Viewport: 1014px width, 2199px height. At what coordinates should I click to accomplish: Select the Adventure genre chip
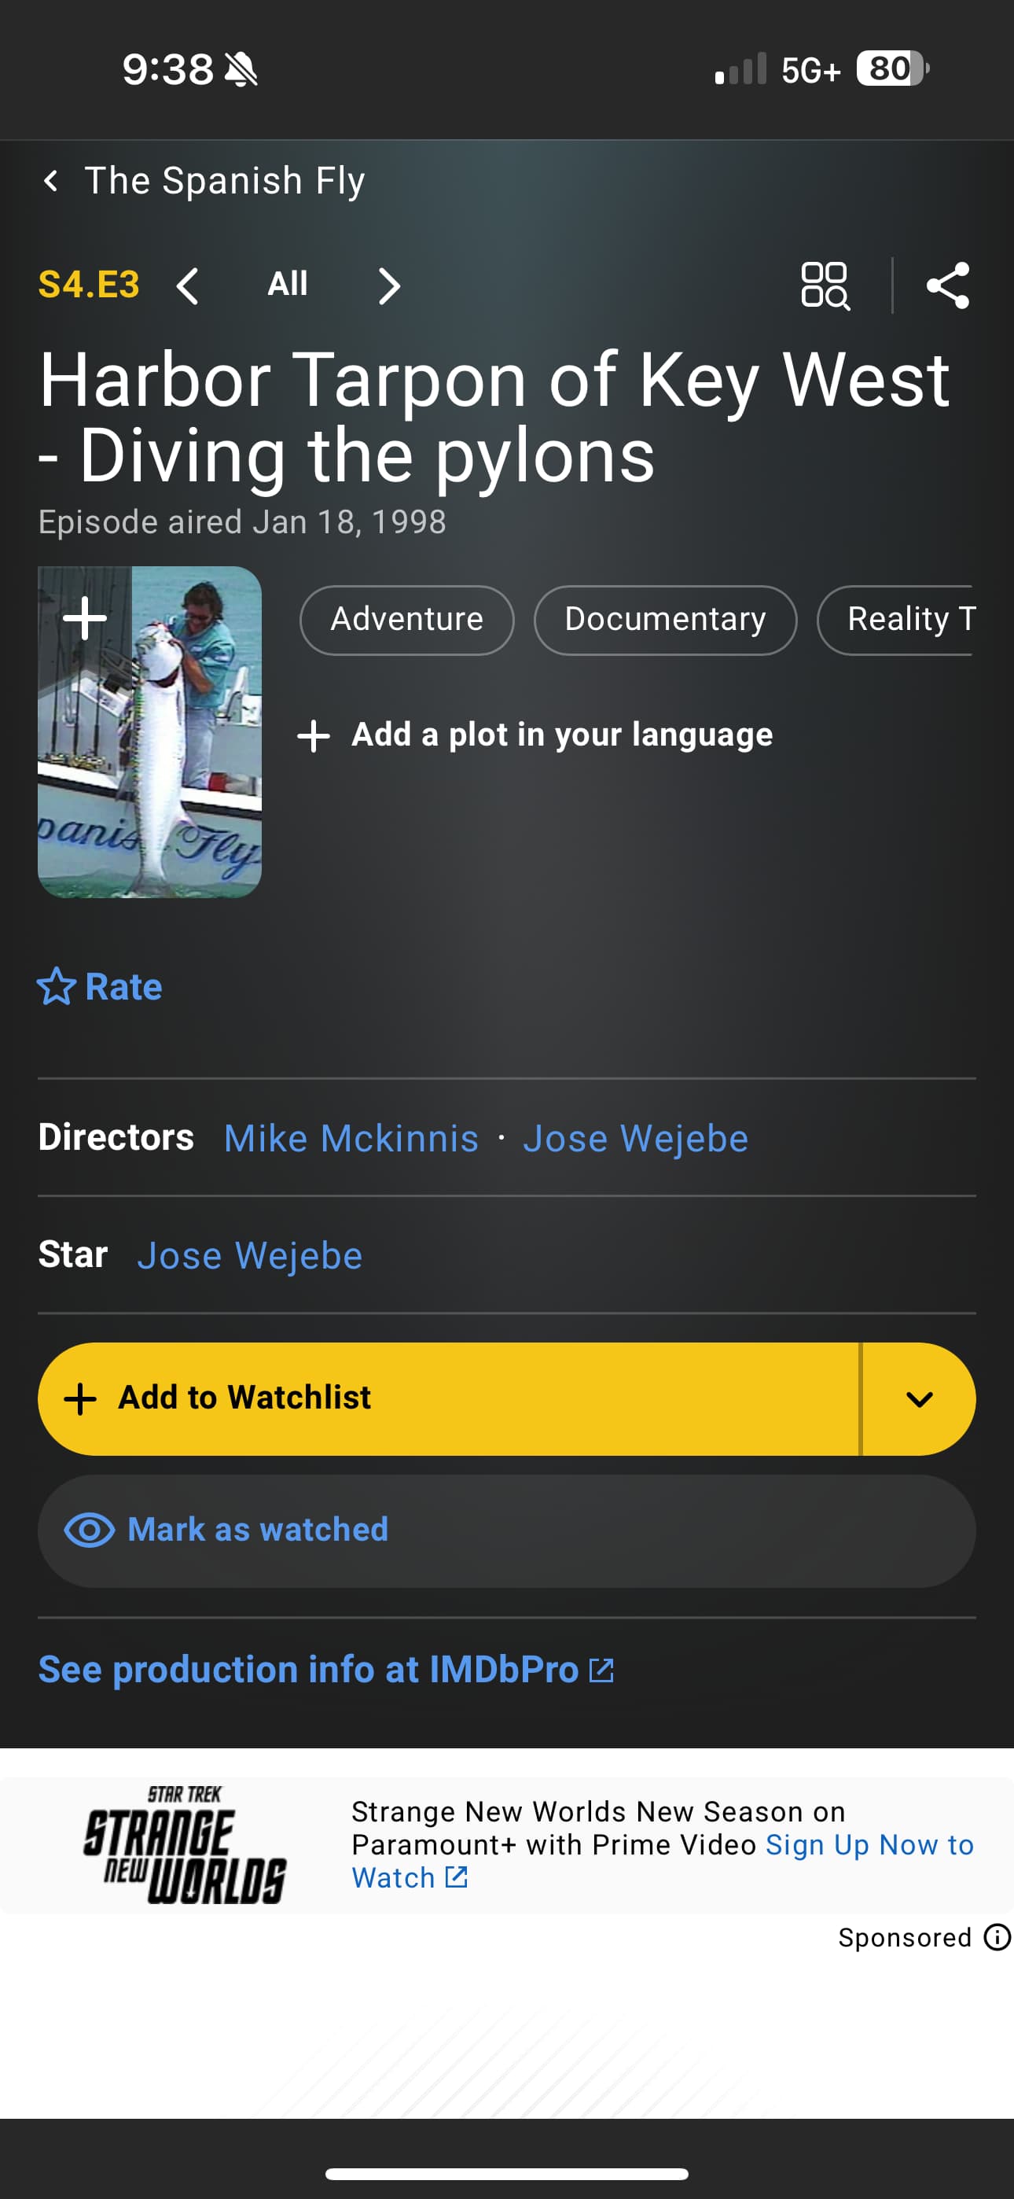[407, 620]
